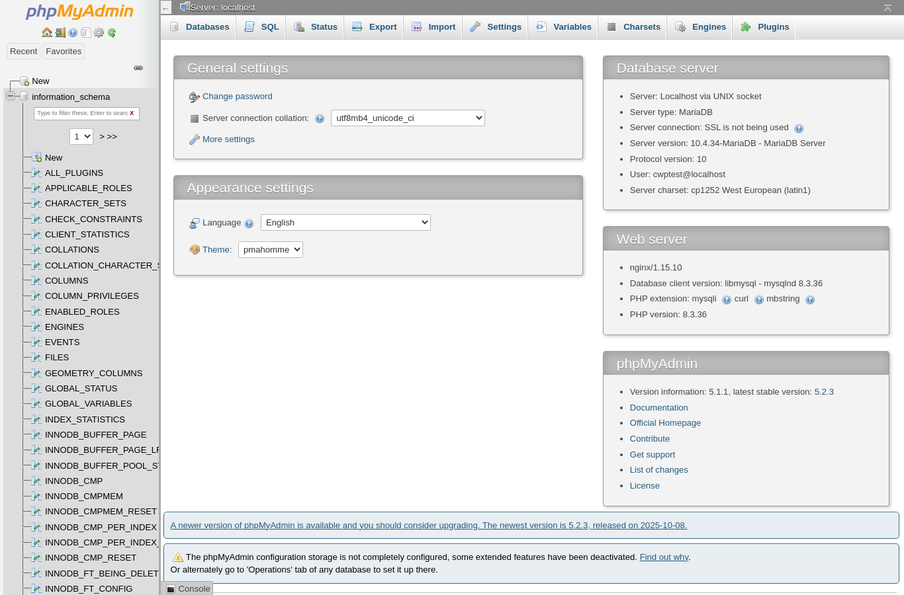
Task: Click the help icon beside Server connection collation
Action: coord(320,119)
